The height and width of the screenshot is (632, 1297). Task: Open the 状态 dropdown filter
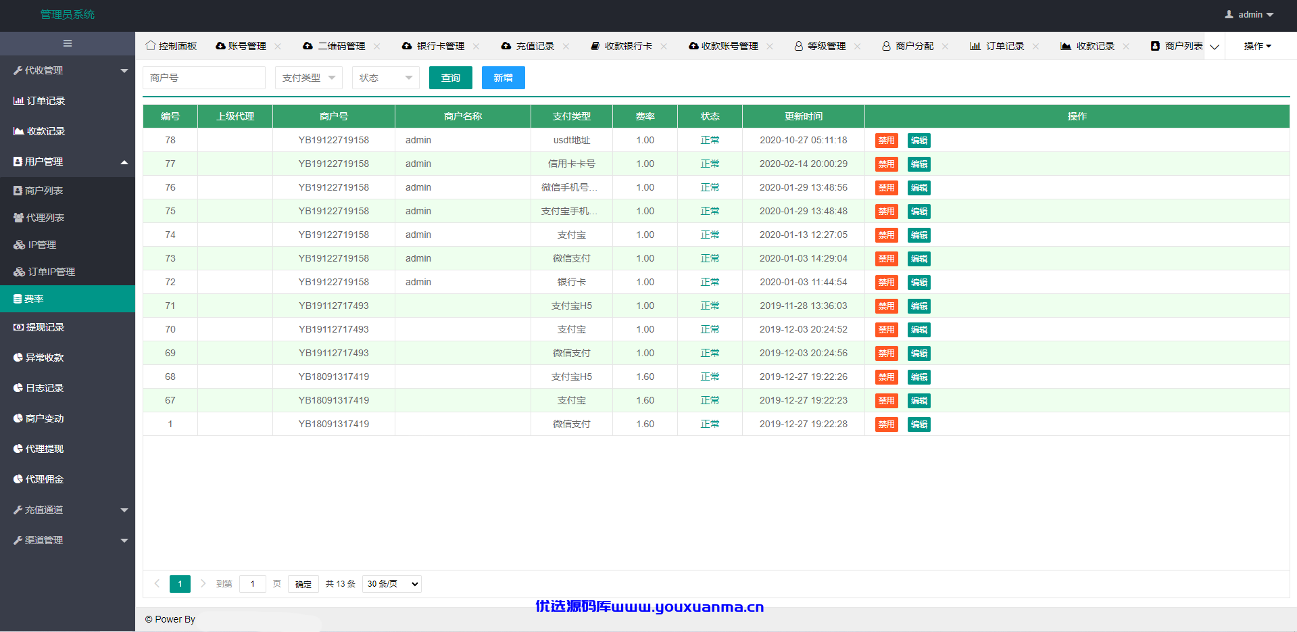pyautogui.click(x=386, y=78)
